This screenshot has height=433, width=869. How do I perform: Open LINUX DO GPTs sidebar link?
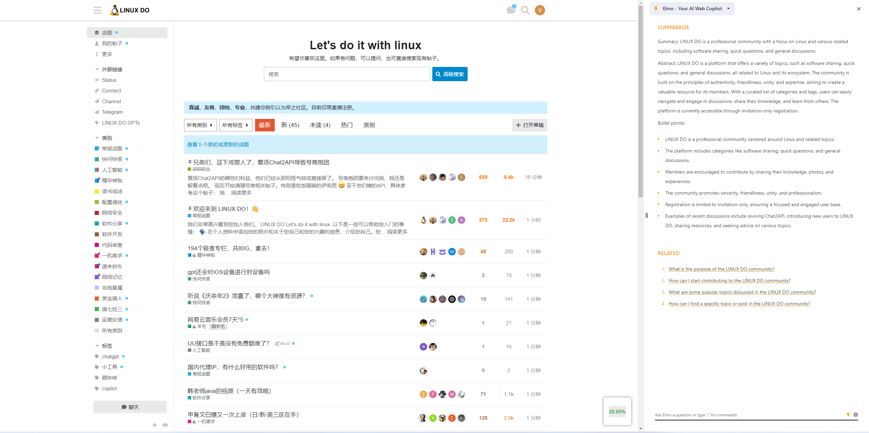(117, 123)
